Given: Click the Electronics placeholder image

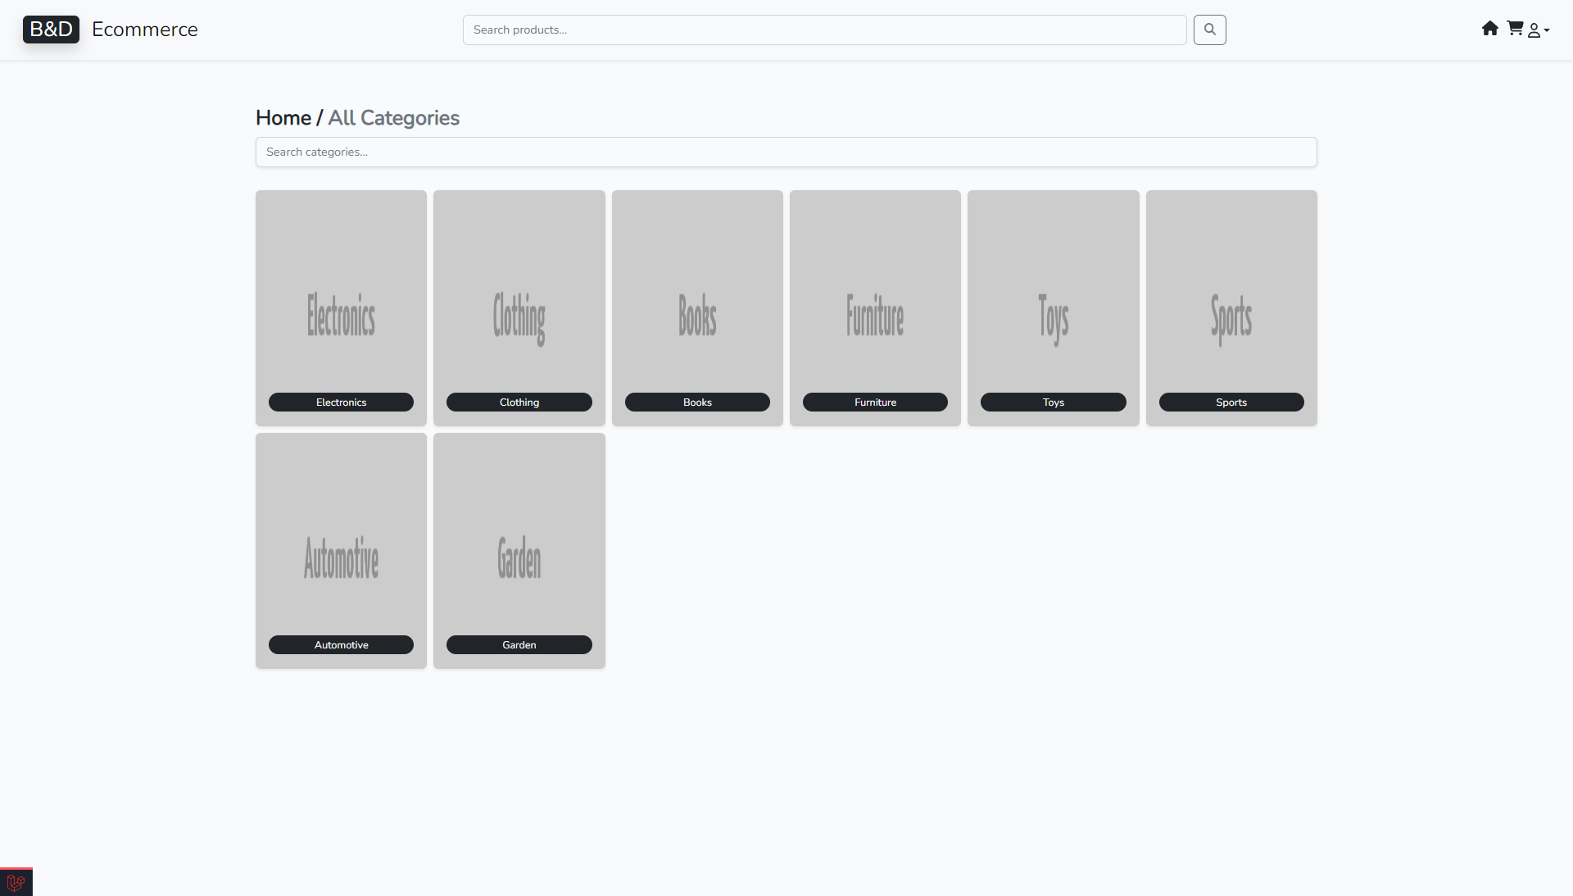Looking at the screenshot, I should point(341,316).
